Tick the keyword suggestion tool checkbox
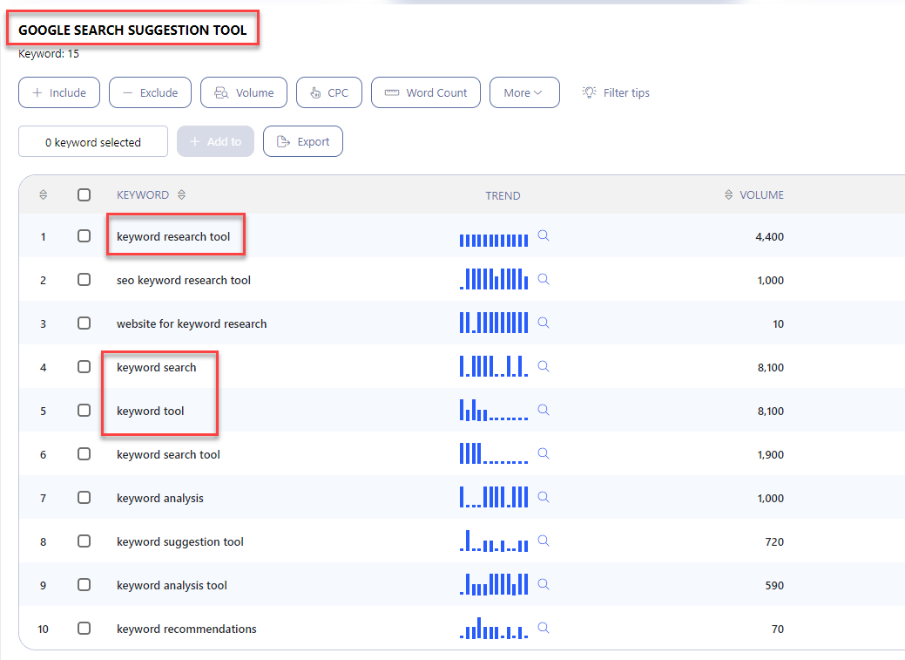 (x=84, y=541)
